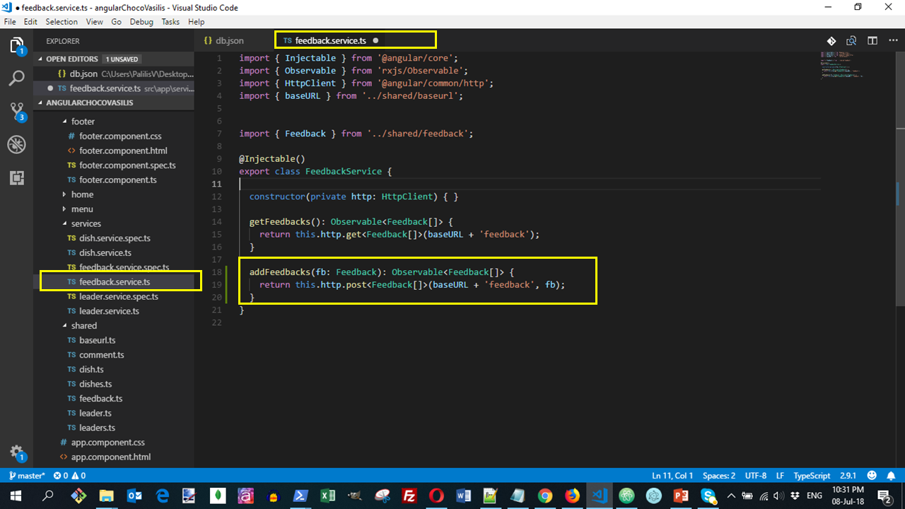Open footer.component.html file
Viewport: 905px width, 509px height.
click(123, 151)
